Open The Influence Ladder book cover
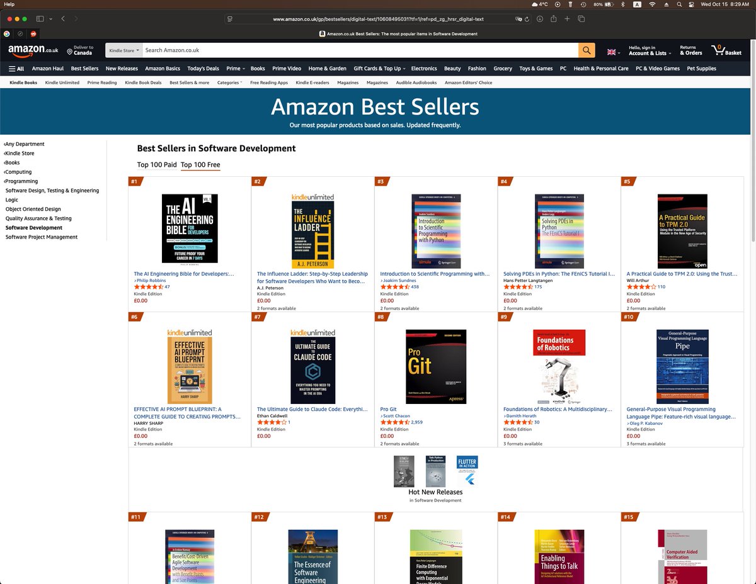Viewport: 756px width, 584px height. [313, 231]
